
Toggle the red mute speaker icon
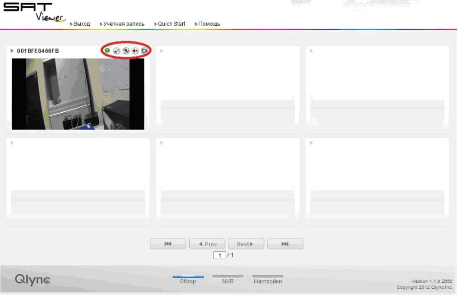[x=135, y=51]
